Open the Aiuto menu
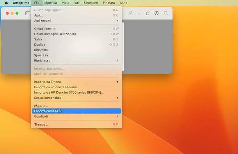 [124, 3]
